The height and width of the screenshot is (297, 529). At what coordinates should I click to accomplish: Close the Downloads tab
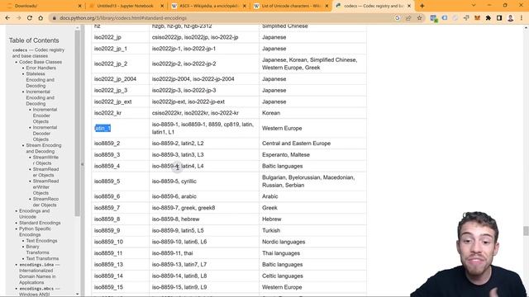click(79, 6)
